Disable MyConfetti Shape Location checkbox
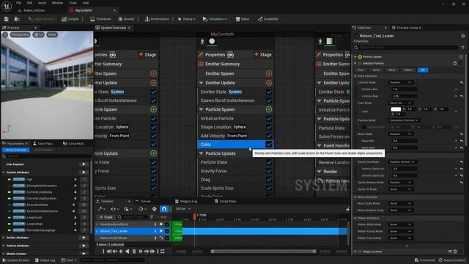 [x=269, y=127]
